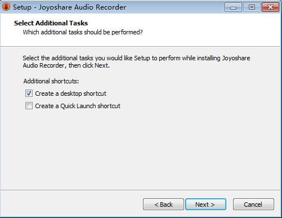Click "Which additional tasks should be performed?" subtitle
This screenshot has height=218, width=282.
pyautogui.click(x=83, y=32)
